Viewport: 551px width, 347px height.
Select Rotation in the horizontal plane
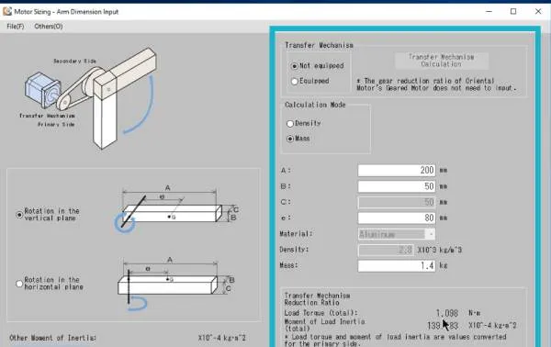pyautogui.click(x=19, y=284)
